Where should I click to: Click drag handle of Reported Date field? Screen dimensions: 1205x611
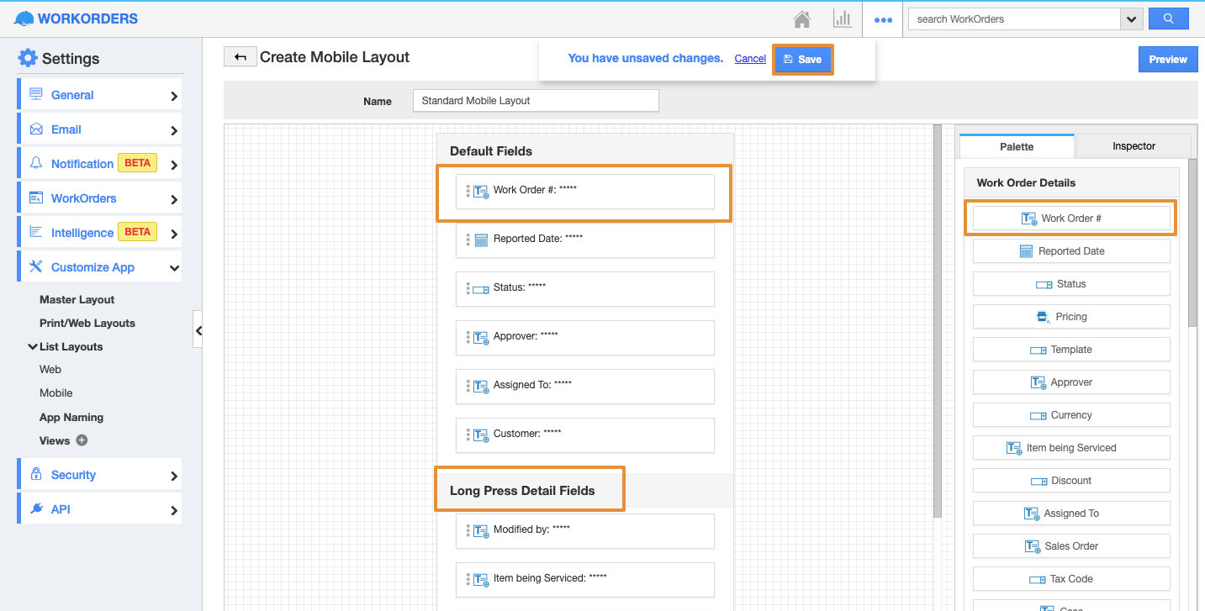coord(468,240)
